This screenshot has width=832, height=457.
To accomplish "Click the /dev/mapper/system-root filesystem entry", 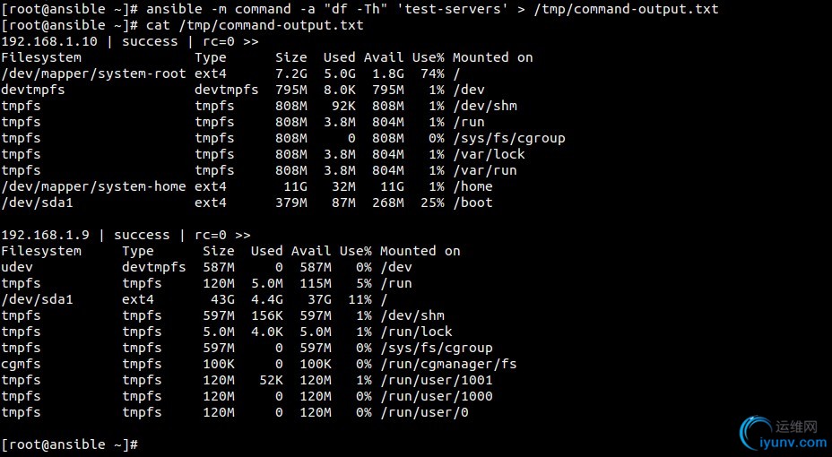I will pos(93,73).
